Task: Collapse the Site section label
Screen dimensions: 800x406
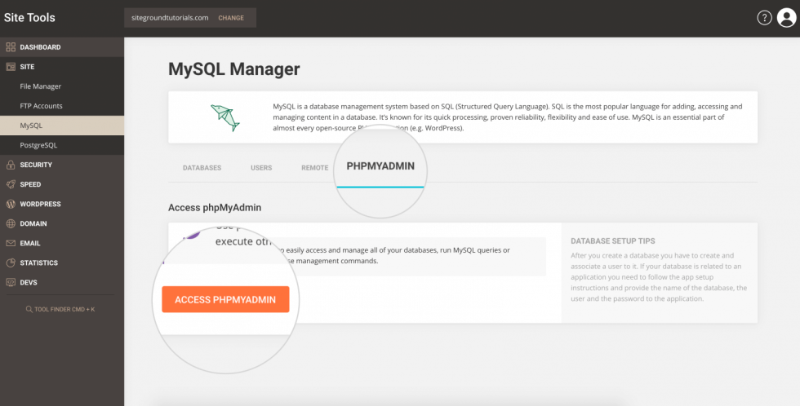Action: pyautogui.click(x=27, y=67)
